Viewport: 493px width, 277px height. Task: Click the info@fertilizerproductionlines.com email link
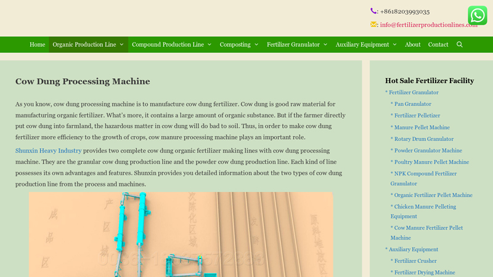428,25
